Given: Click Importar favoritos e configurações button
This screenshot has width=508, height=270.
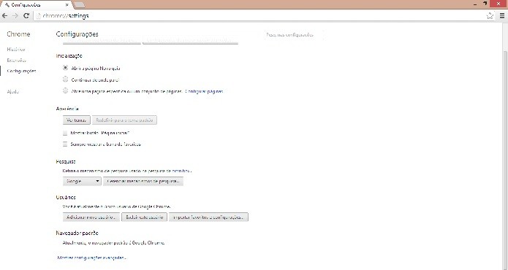Looking at the screenshot, I should pos(208,217).
